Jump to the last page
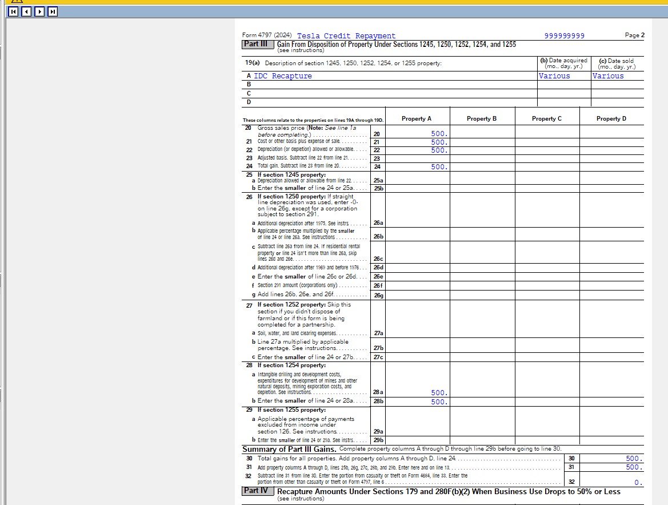The width and height of the screenshot is (668, 505). (53, 11)
